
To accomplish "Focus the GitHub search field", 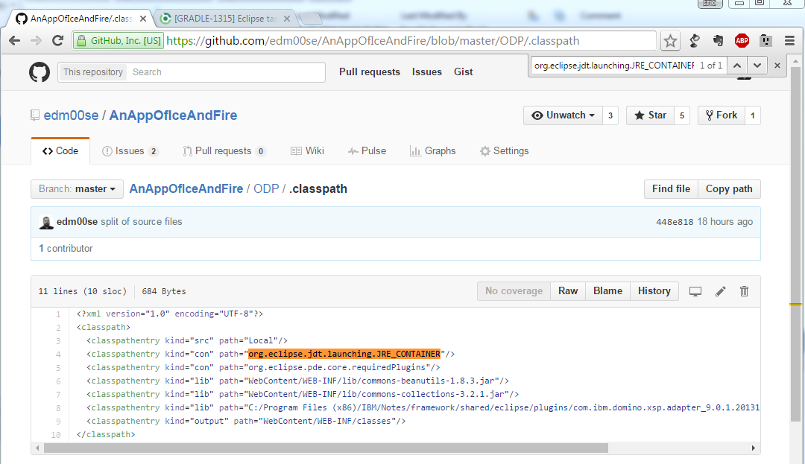I will pyautogui.click(x=226, y=72).
